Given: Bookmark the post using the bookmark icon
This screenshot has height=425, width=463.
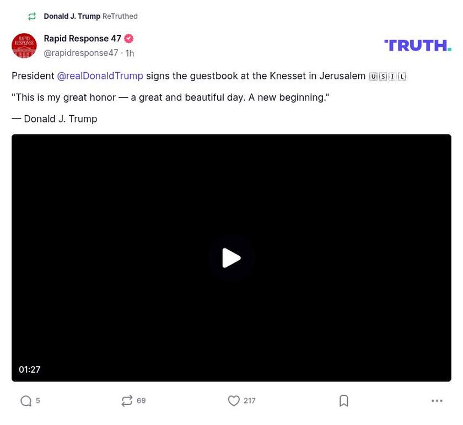Looking at the screenshot, I should point(343,401).
